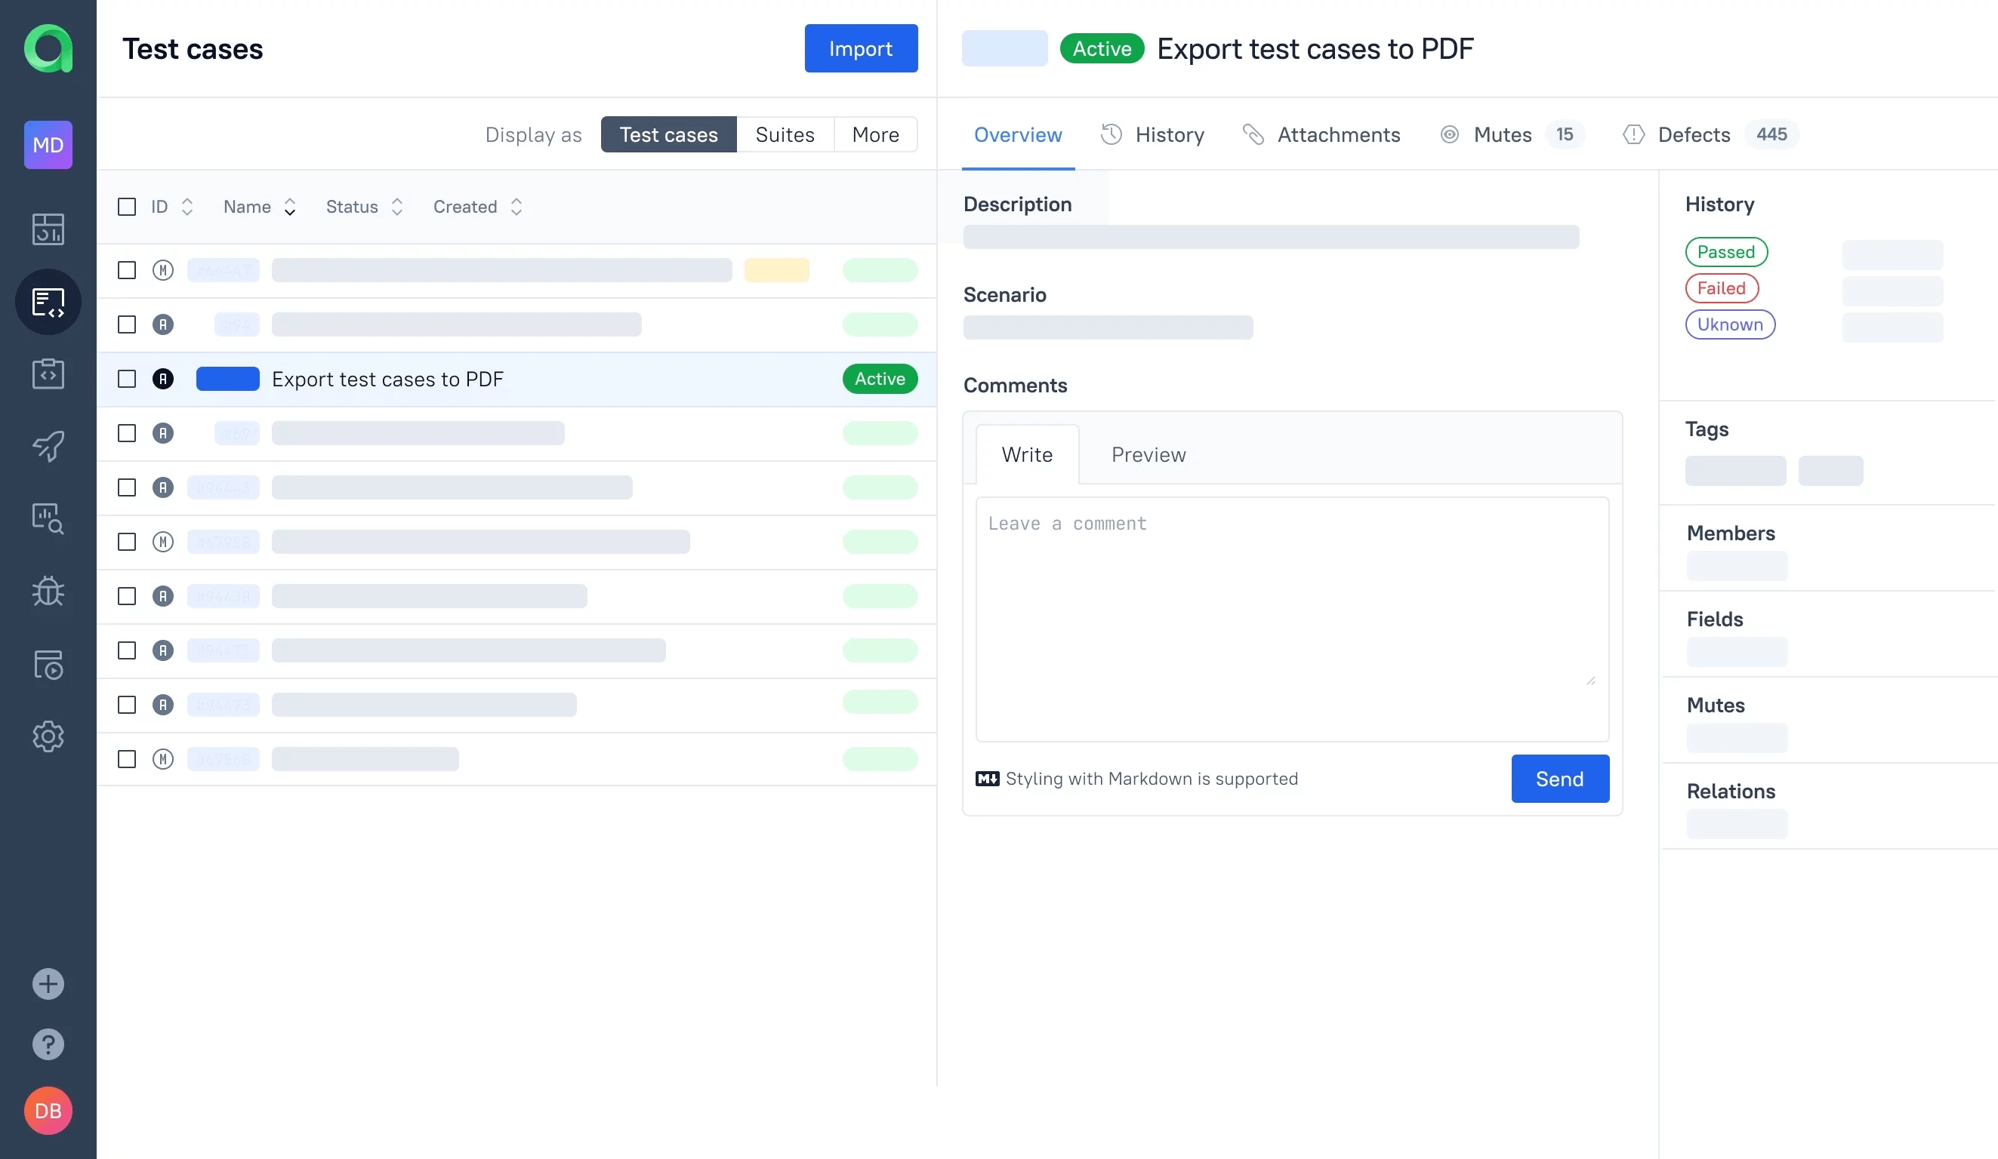Click into the Leave a comment field
The width and height of the screenshot is (1998, 1159).
click(1291, 618)
